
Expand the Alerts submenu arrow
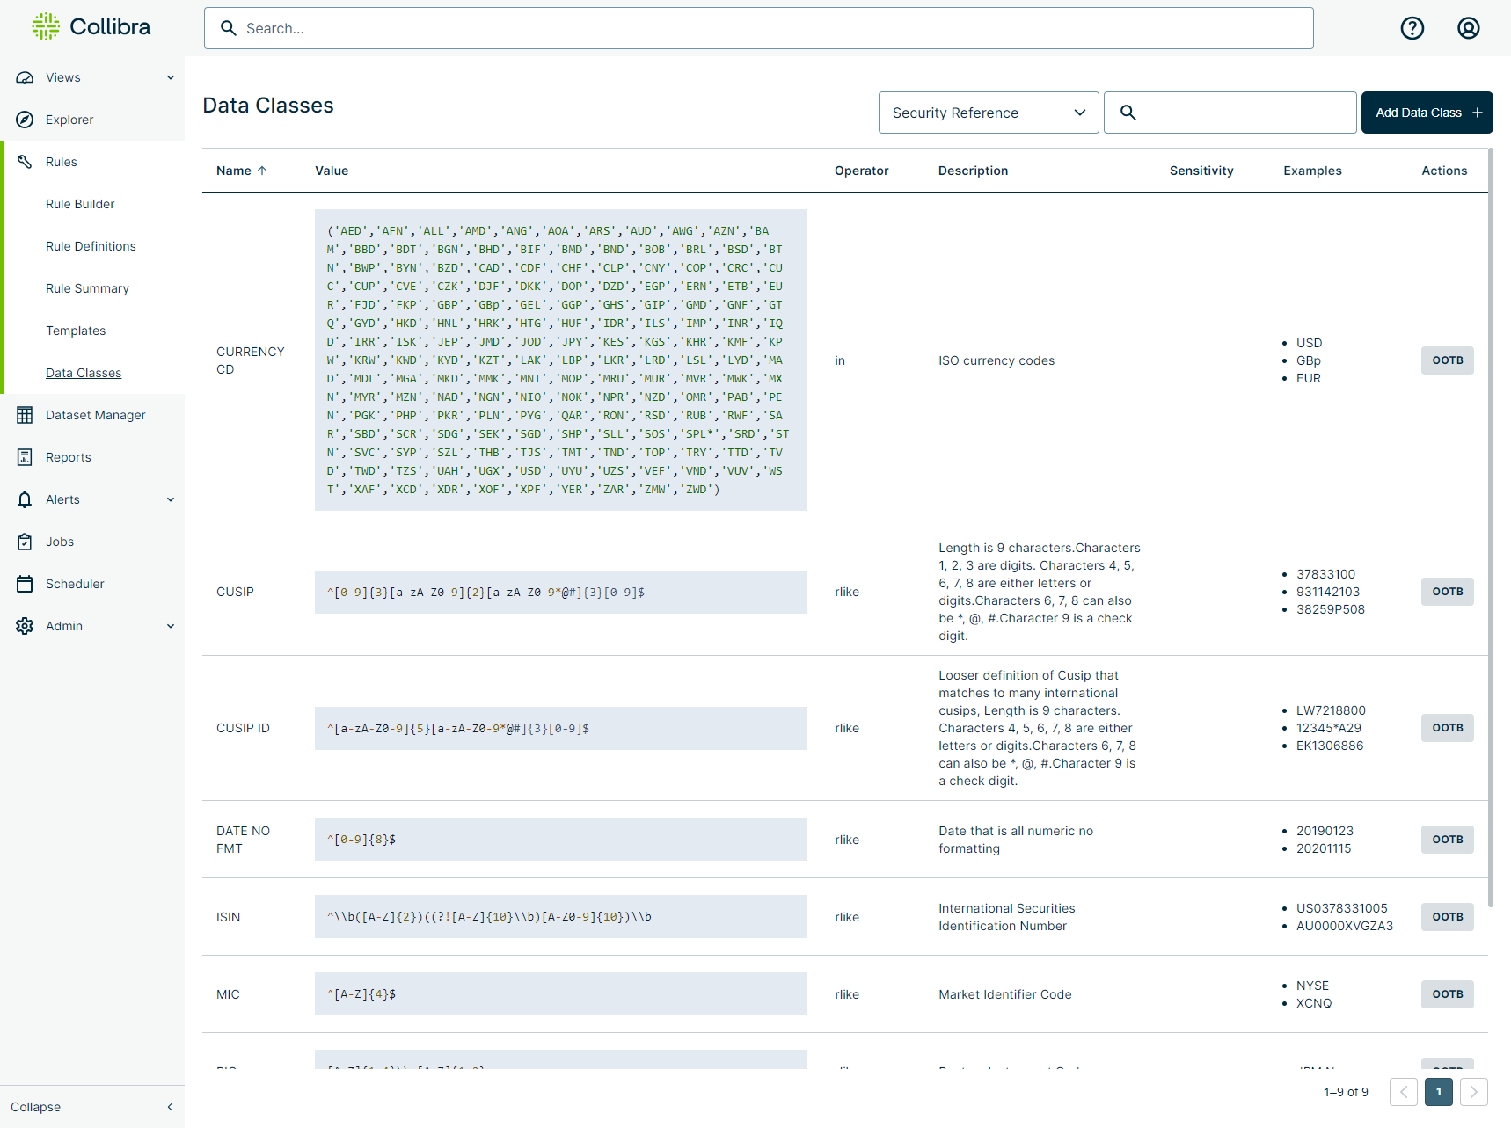171,499
